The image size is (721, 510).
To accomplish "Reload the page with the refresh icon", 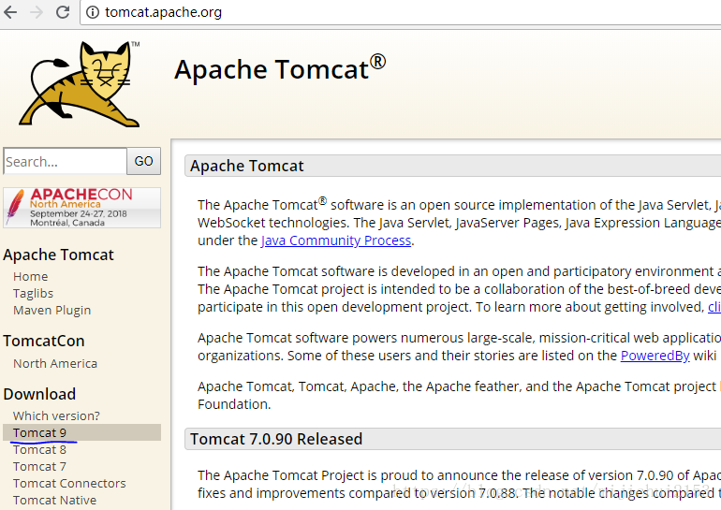I will point(63,12).
